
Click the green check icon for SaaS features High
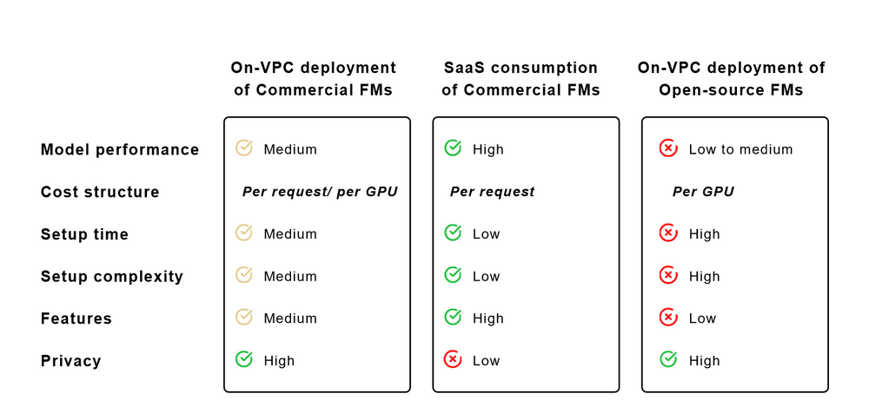[x=453, y=318]
